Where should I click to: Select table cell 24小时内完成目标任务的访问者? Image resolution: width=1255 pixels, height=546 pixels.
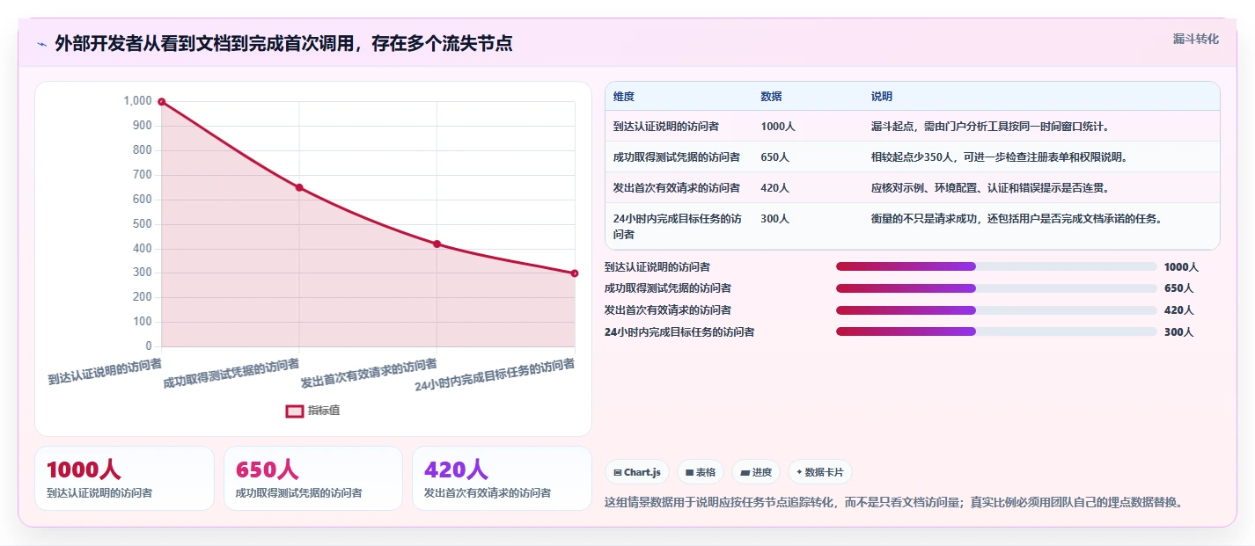pos(678,227)
